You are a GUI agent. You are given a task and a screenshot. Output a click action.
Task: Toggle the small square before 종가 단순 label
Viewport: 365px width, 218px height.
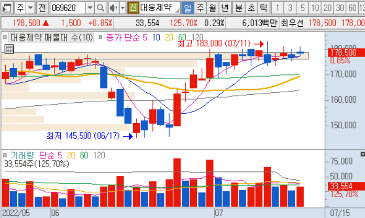[x=101, y=37]
